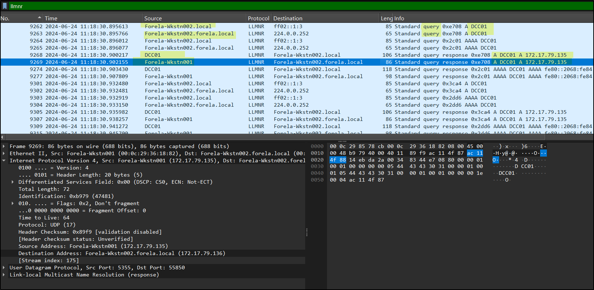Click the sort arrow in the No. column
Viewport: 594px width, 290px height.
39,18
